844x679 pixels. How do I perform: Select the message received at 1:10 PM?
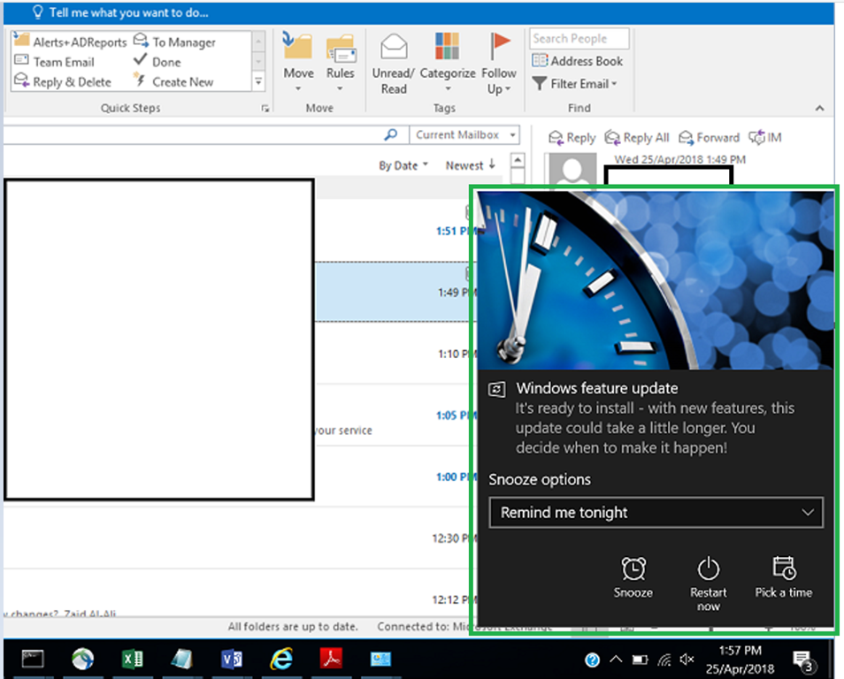point(392,354)
